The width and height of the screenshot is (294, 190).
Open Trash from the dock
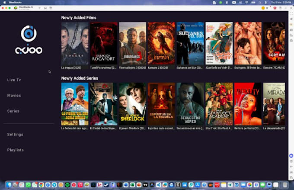pos(285,185)
